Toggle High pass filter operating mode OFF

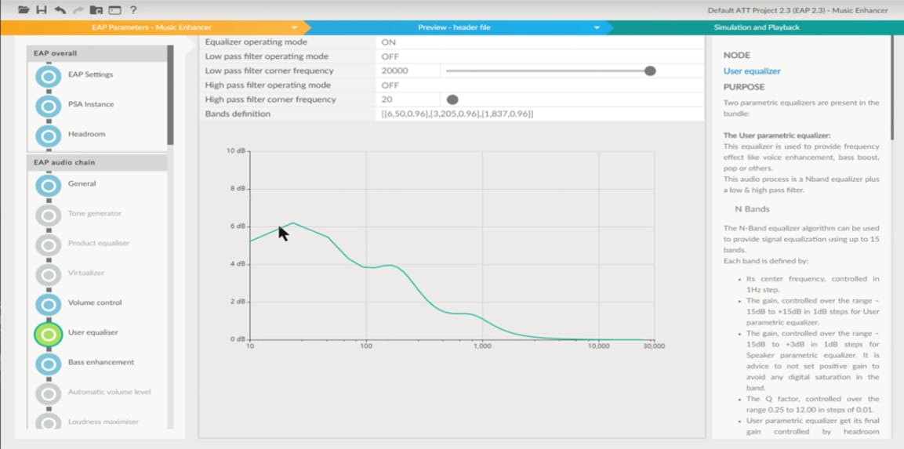pos(390,85)
